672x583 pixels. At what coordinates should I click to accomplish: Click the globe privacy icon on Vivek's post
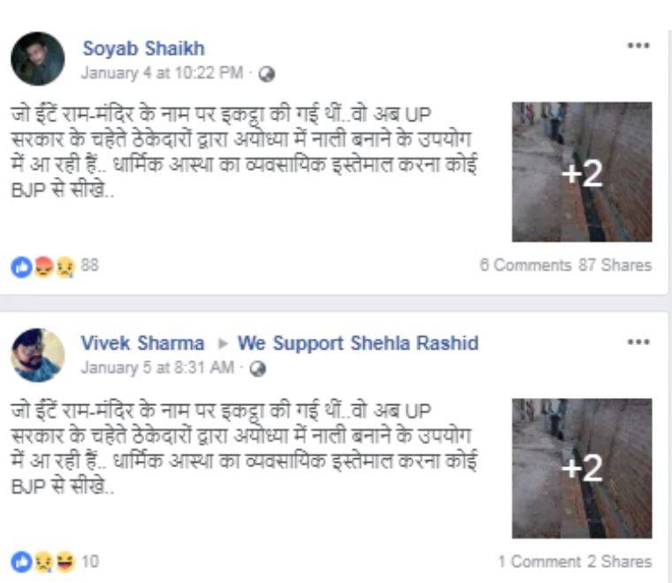tap(257, 369)
